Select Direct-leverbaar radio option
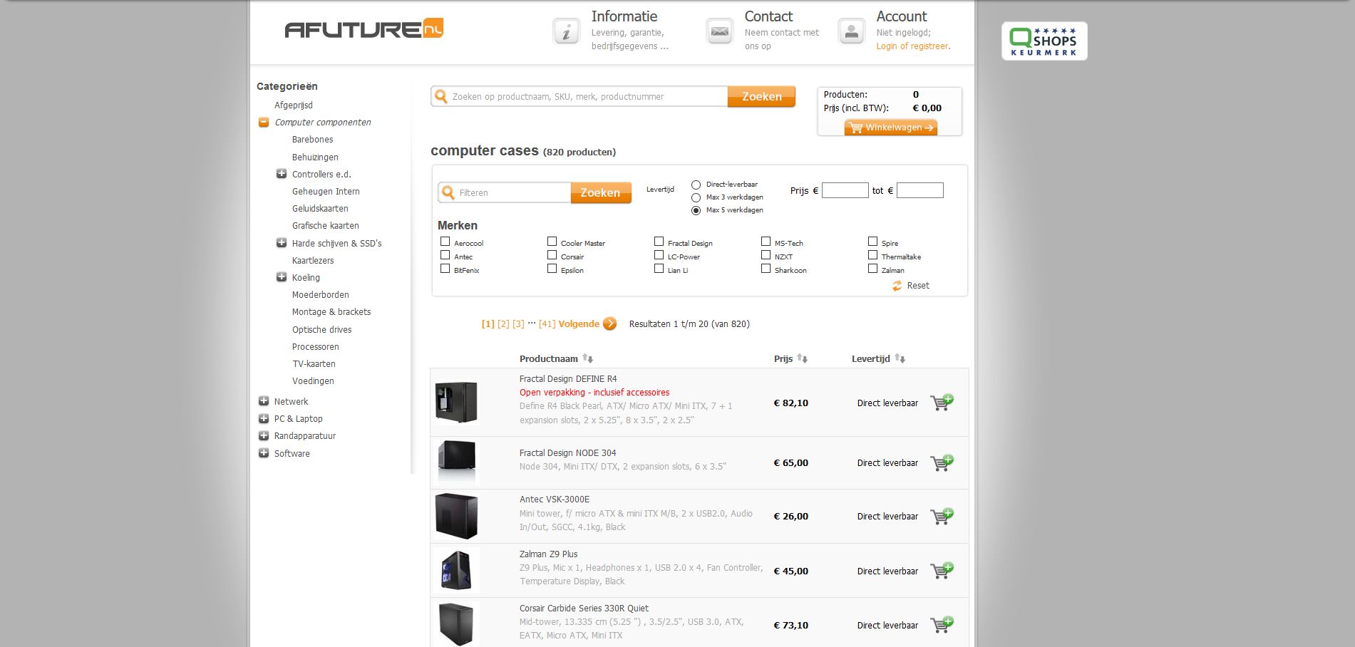Screen dimensions: 1355x647 [696, 185]
